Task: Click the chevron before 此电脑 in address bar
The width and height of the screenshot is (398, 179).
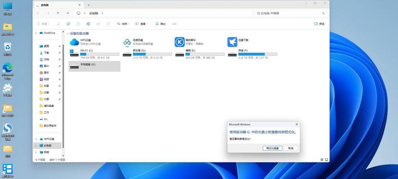Action: (85, 13)
